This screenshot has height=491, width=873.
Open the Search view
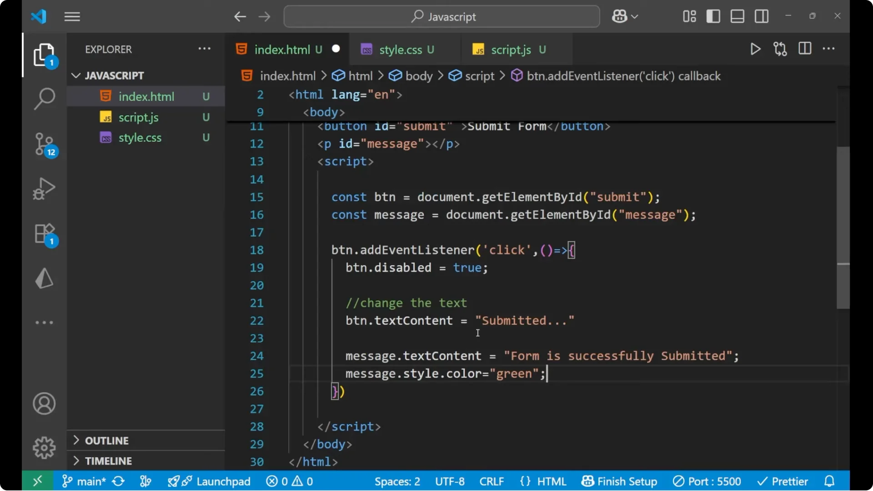(44, 98)
